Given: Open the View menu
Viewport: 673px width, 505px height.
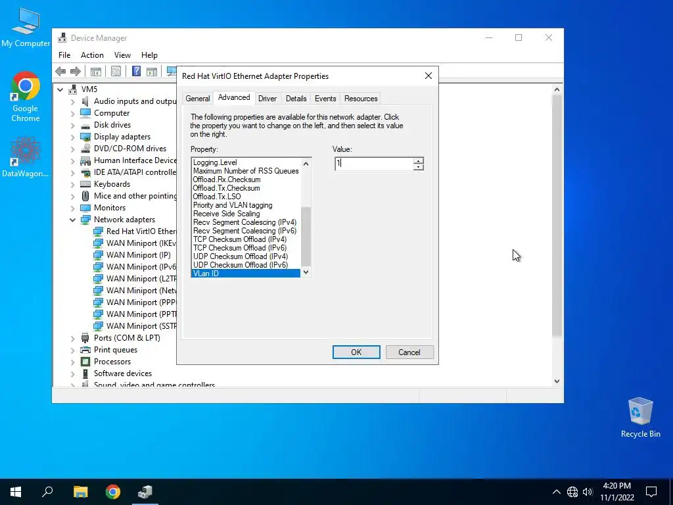Looking at the screenshot, I should pos(122,55).
